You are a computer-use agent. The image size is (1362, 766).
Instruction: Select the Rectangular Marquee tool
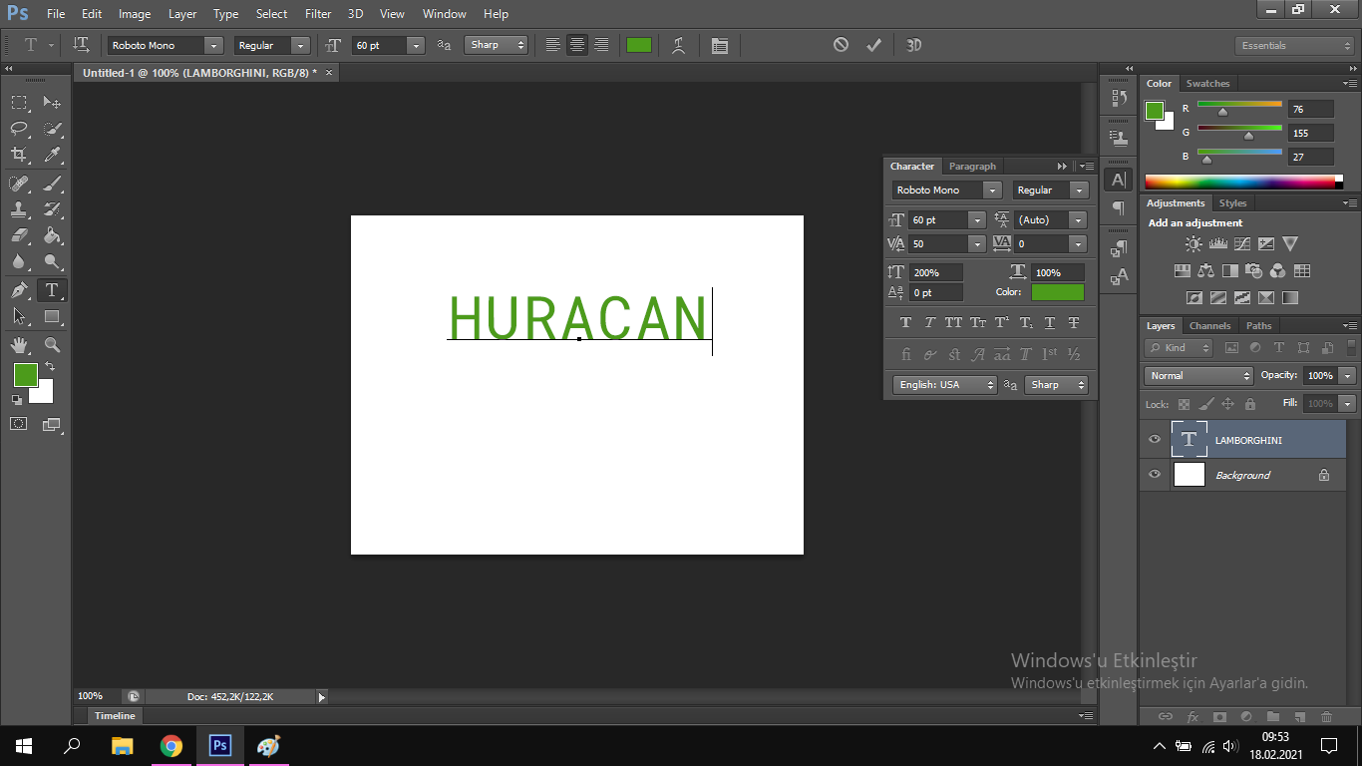(x=19, y=103)
